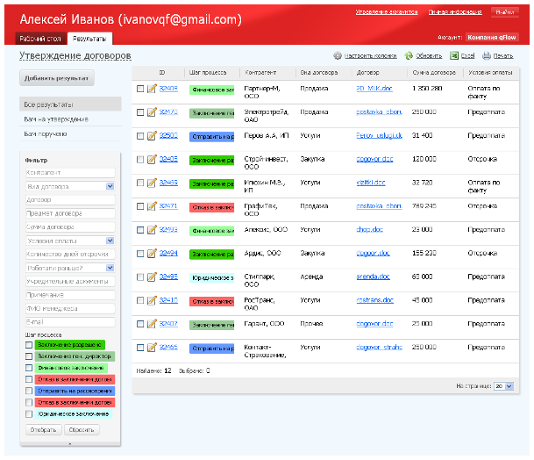Open the chop.doc document link
534x460 pixels.
pos(369,229)
